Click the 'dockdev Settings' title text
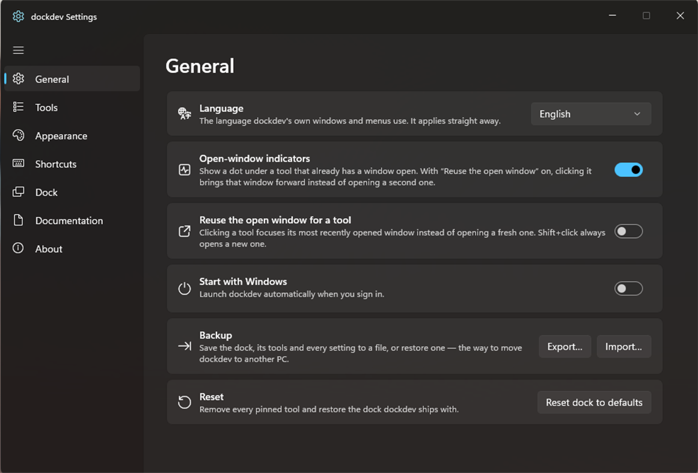 (64, 17)
